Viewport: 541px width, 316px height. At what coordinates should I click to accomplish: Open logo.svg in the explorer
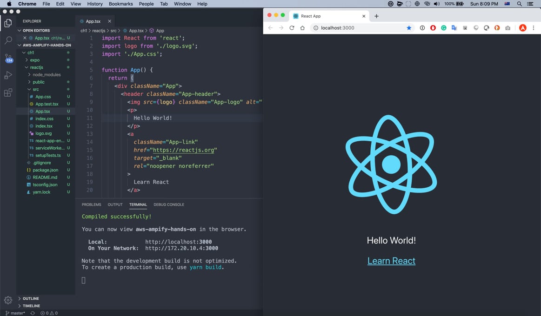click(43, 133)
